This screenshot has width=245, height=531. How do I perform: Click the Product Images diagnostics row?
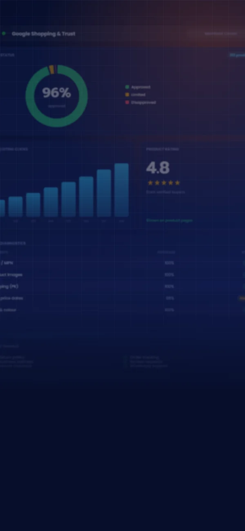[122, 275]
